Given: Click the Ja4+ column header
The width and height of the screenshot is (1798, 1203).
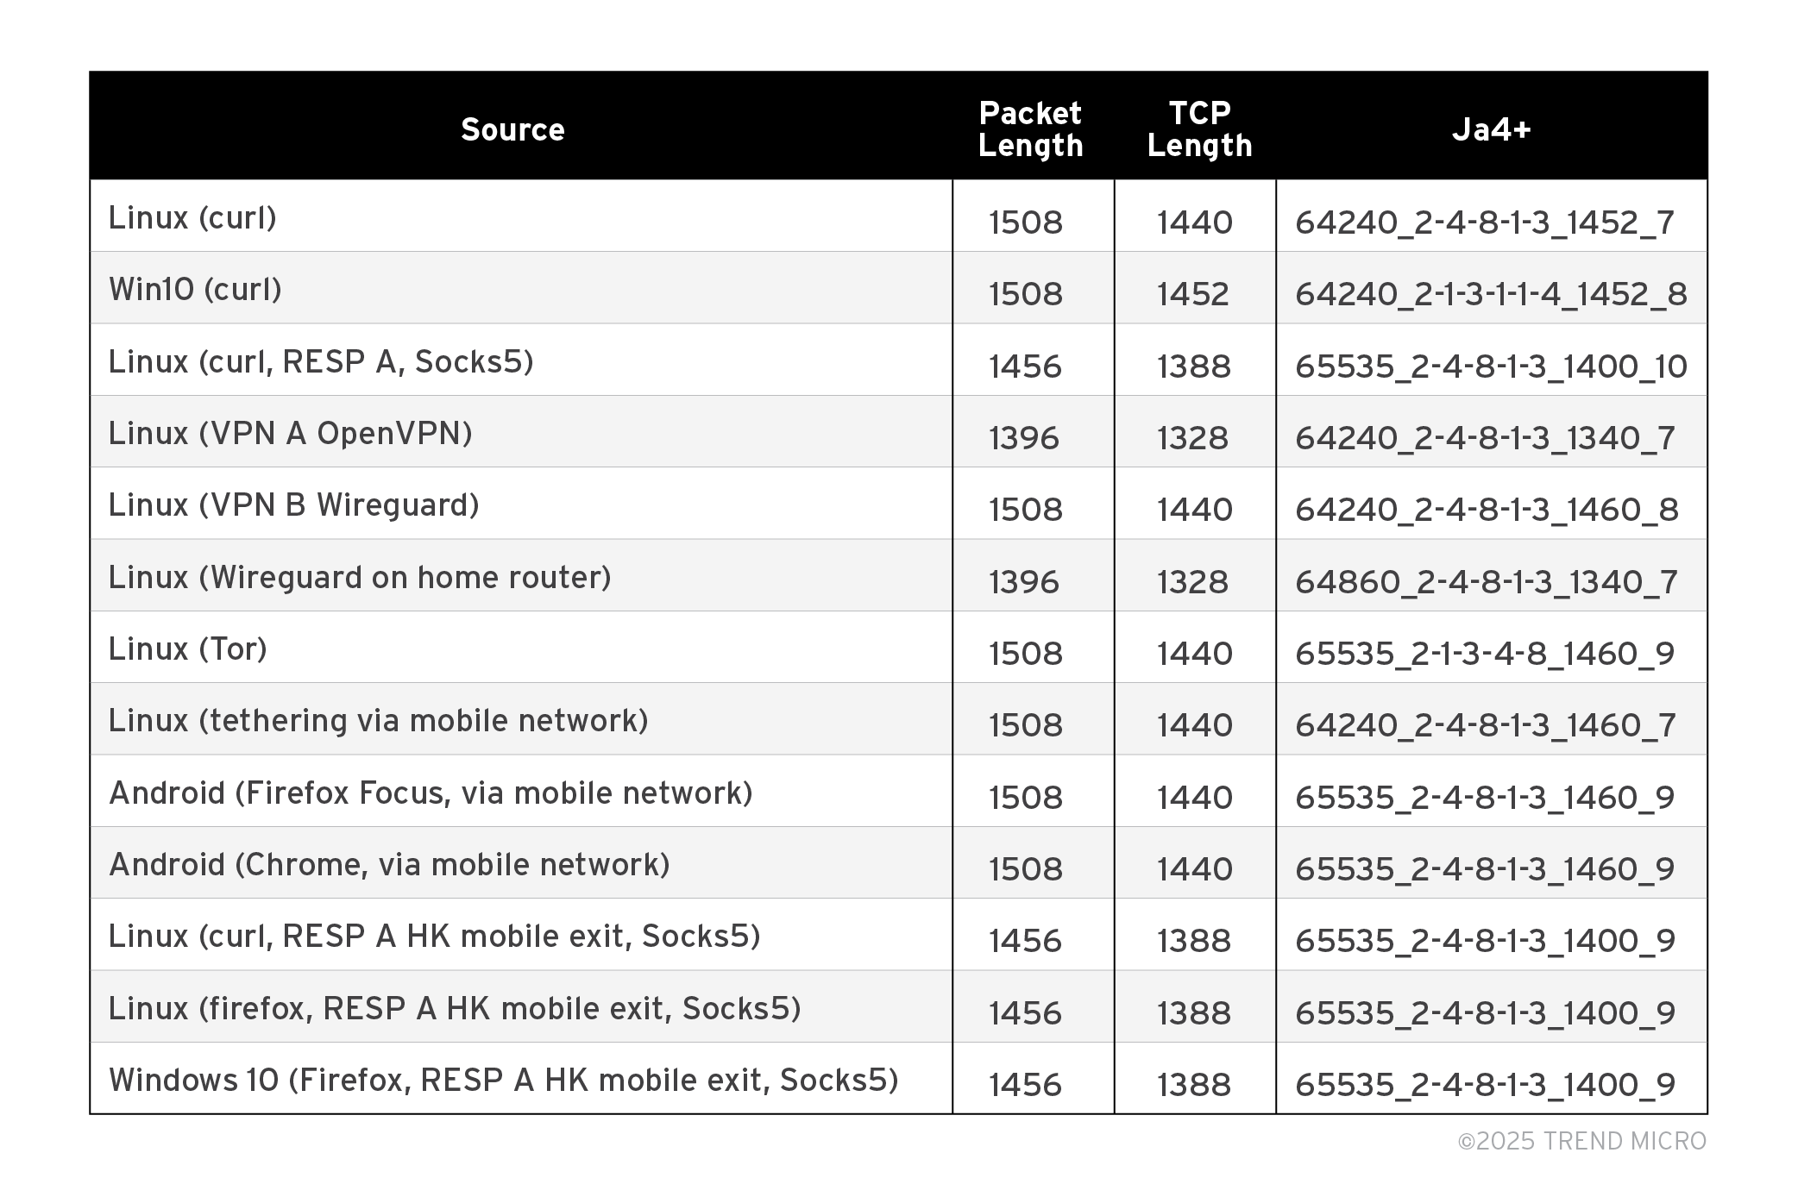Looking at the screenshot, I should [1490, 129].
